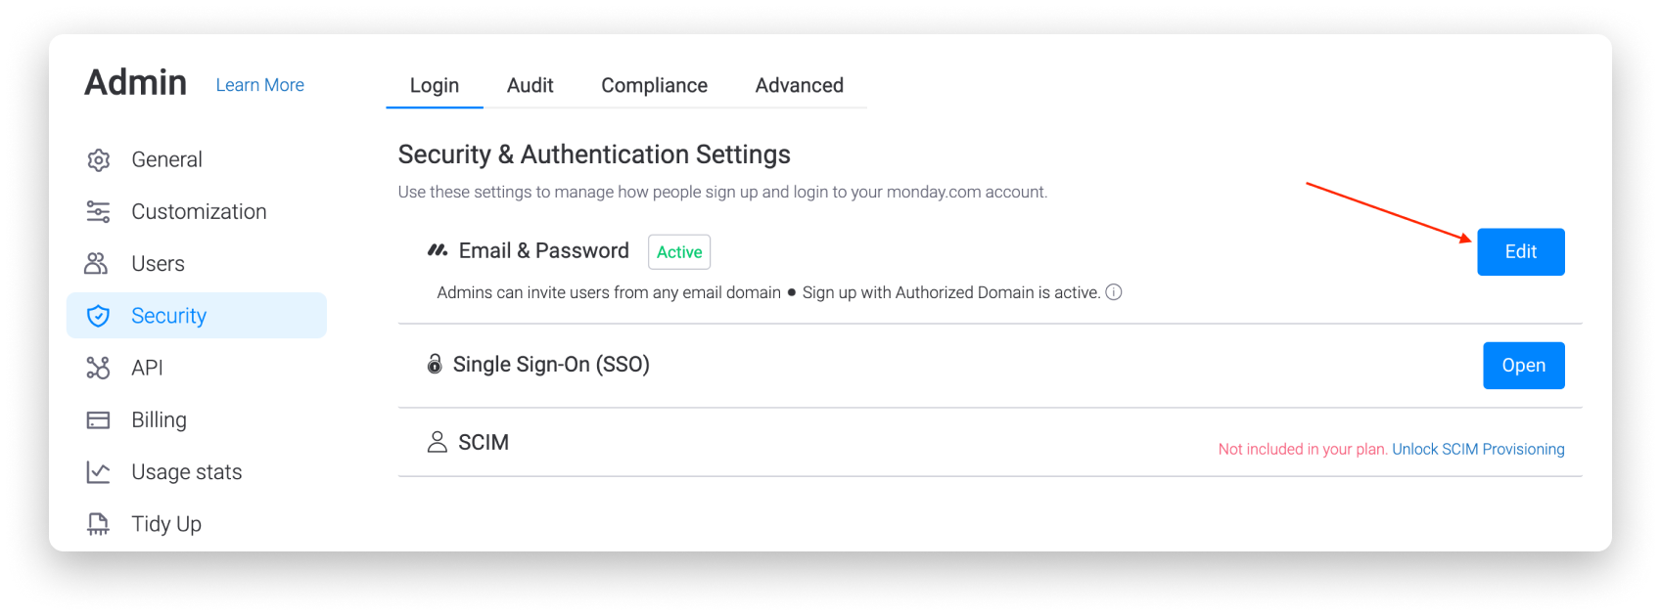This screenshot has height=615, width=1661.
Task: Select the Advanced tab
Action: pos(800,86)
